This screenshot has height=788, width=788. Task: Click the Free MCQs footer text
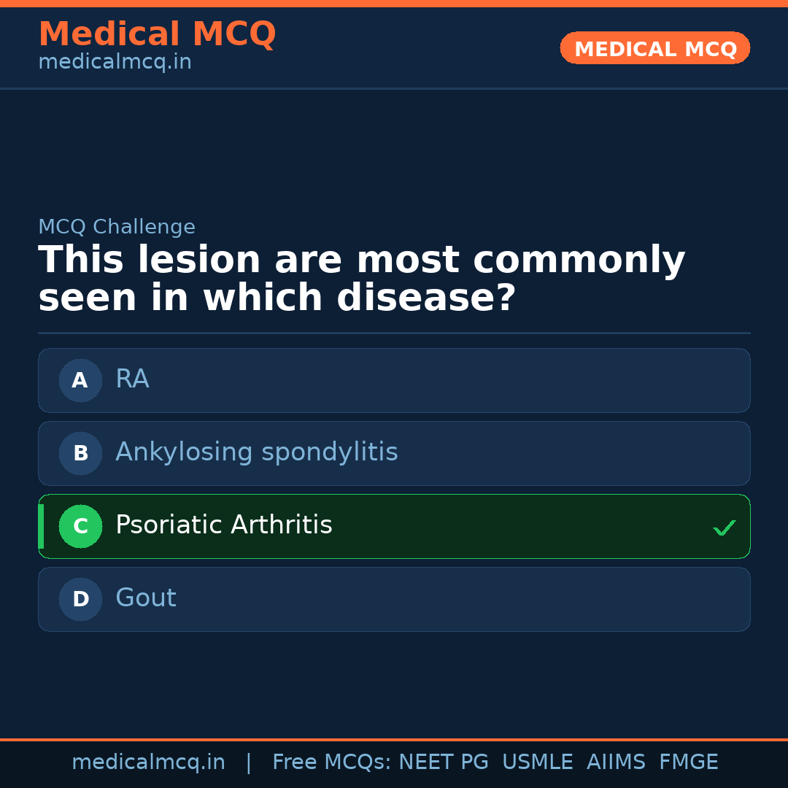pyautogui.click(x=331, y=762)
